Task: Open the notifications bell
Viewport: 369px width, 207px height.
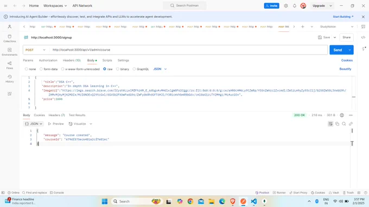Action: click(x=295, y=5)
